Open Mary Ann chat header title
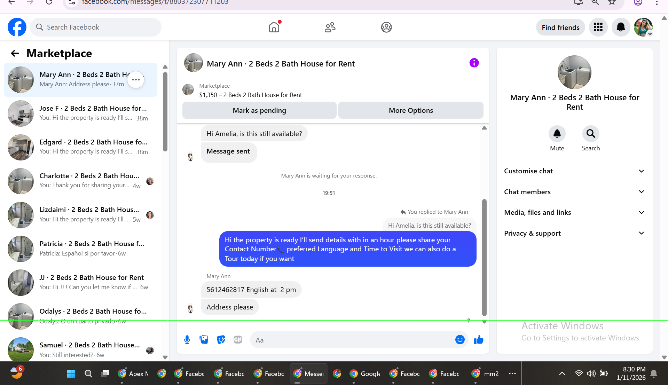The height and width of the screenshot is (385, 668). coord(281,64)
